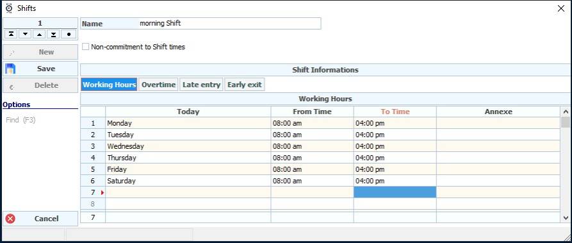This screenshot has height=243, width=572.
Task: Select the Saturday cell
Action: [x=188, y=181]
